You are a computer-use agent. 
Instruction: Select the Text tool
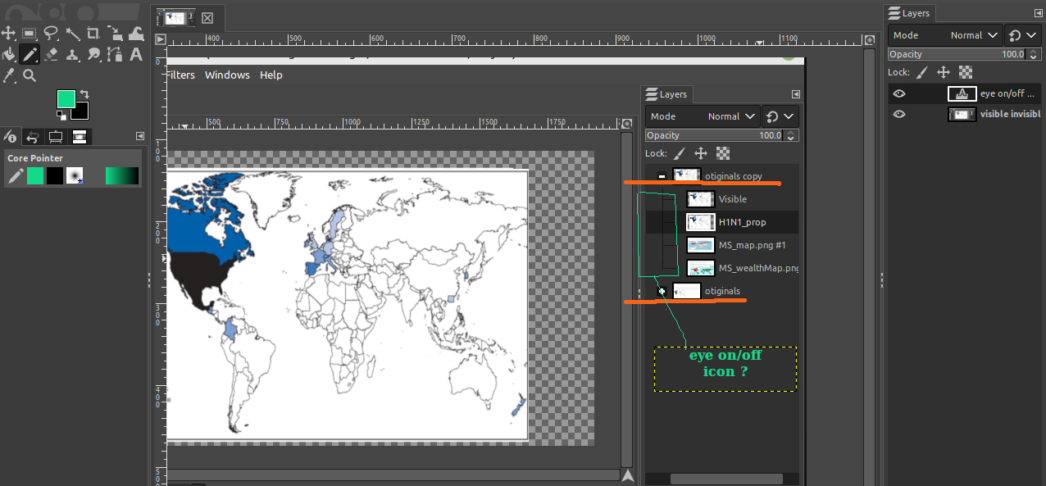tap(136, 55)
